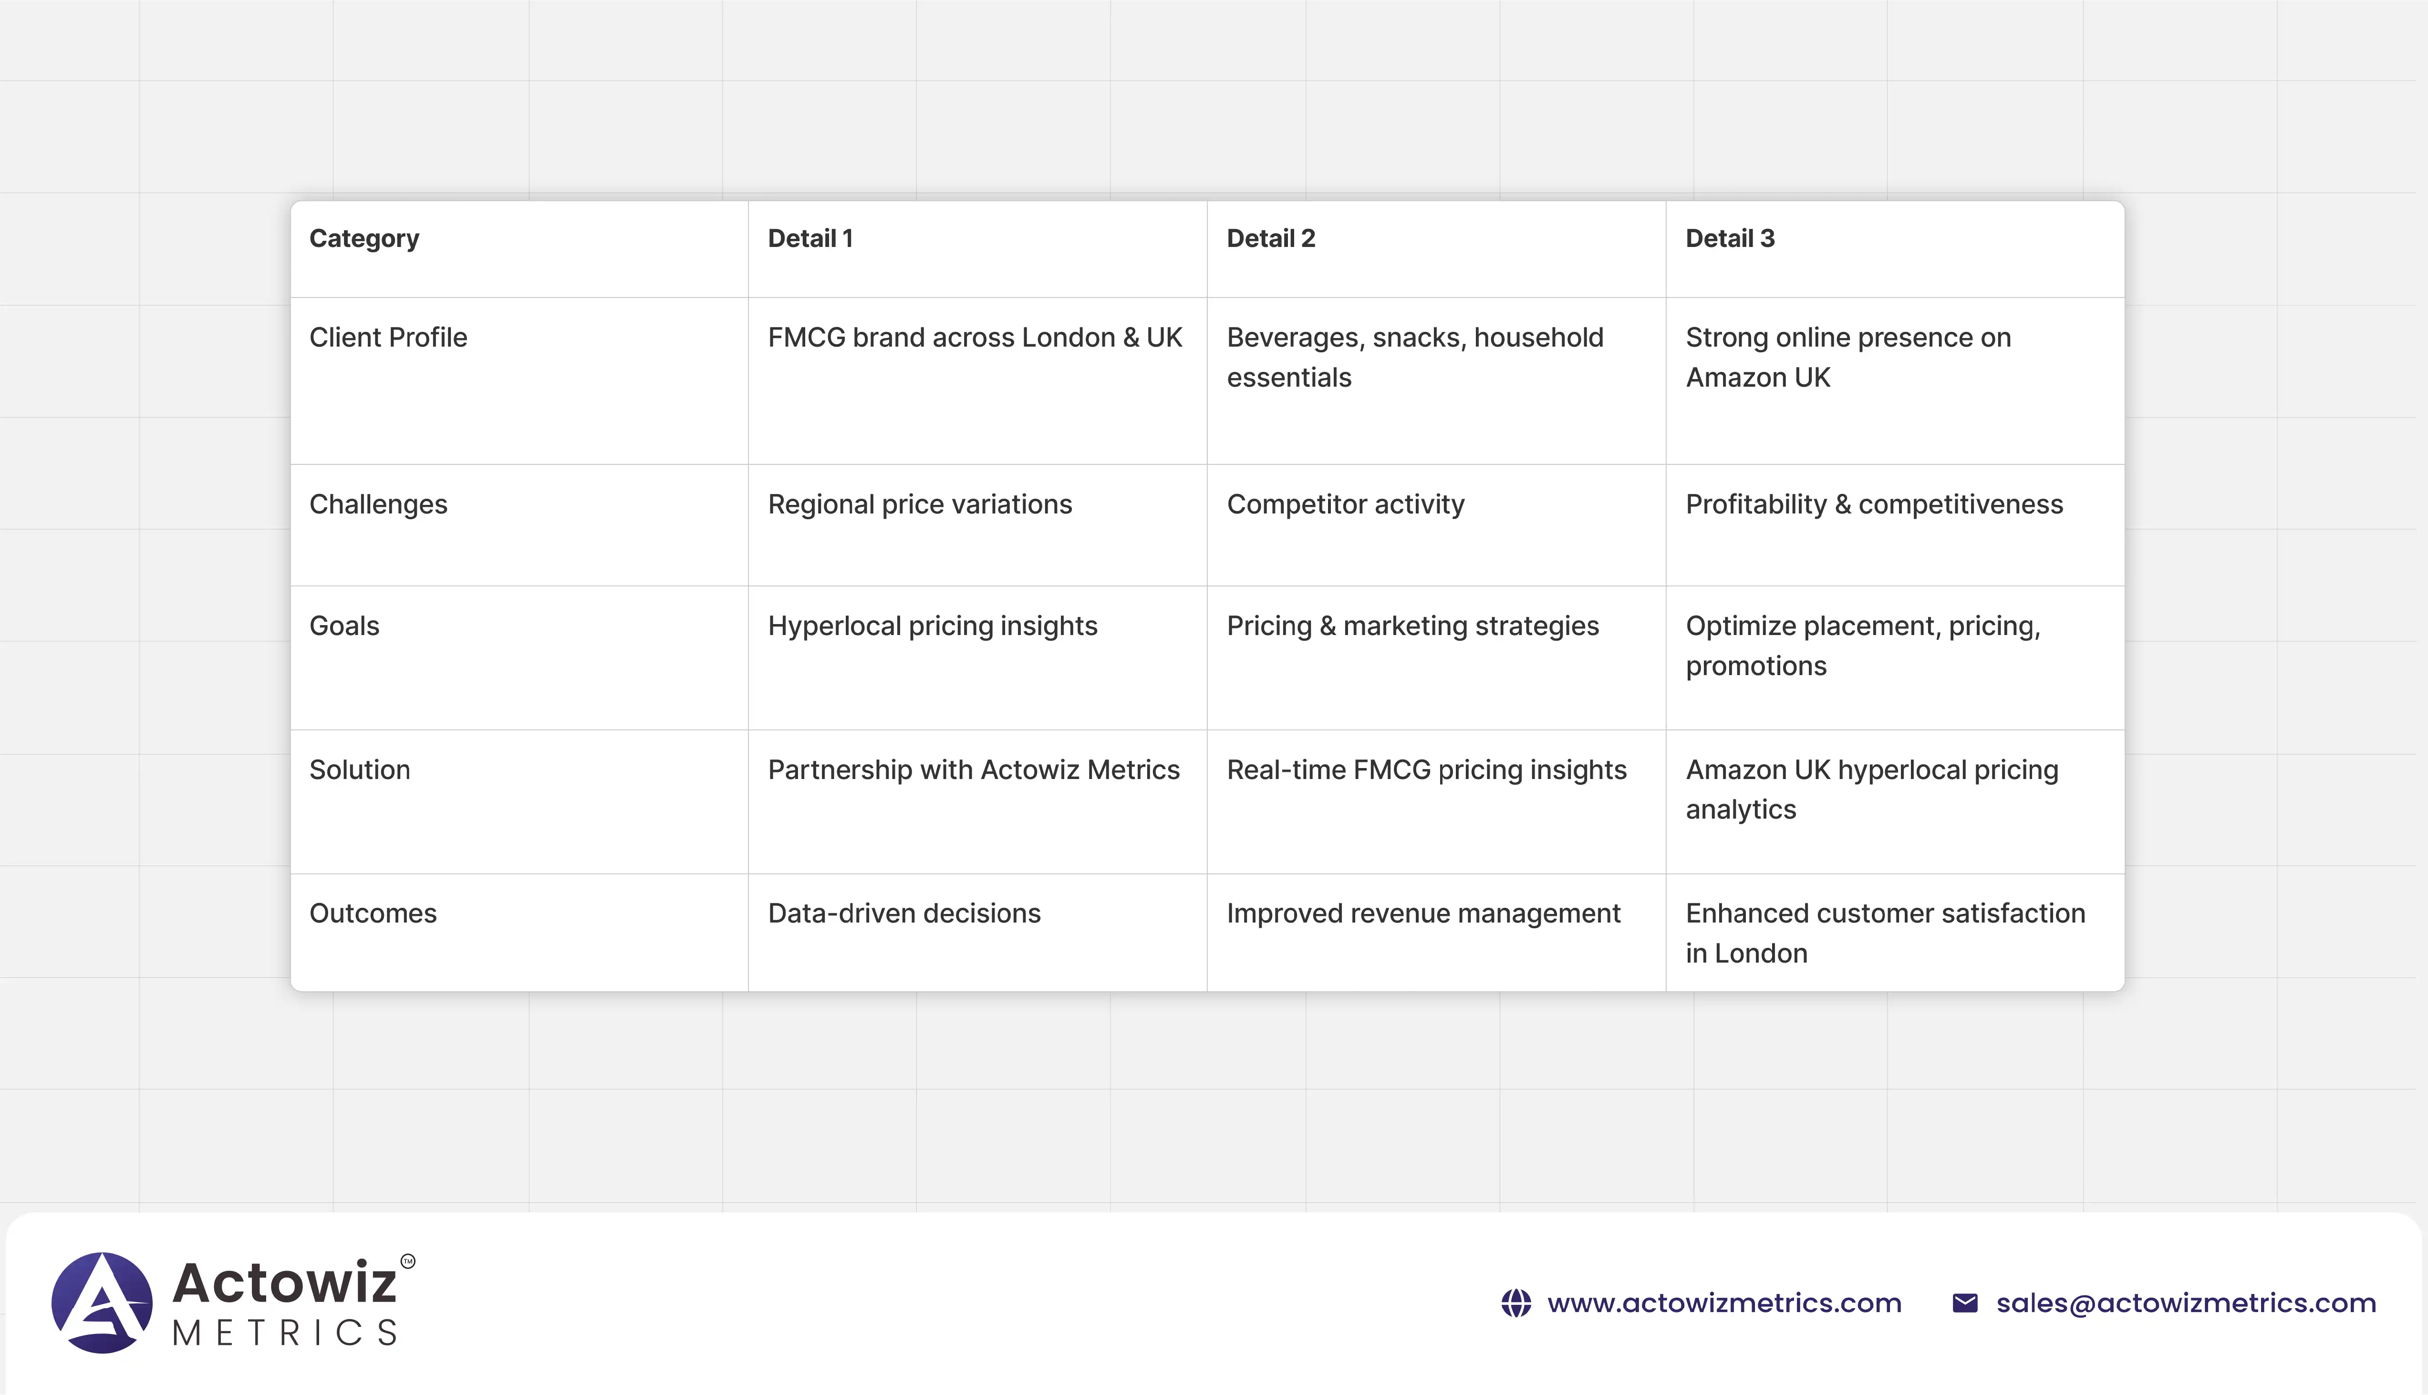Screen dimensions: 2428x1395
Task: Click the Actowiz Metrics logo emblem
Action: tap(102, 1303)
